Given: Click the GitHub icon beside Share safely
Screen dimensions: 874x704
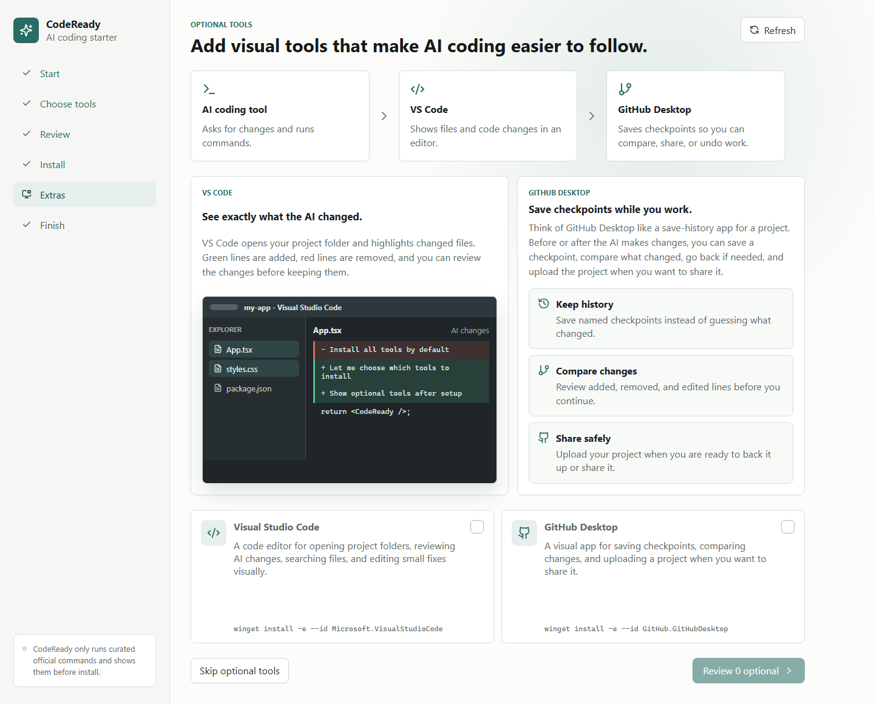Looking at the screenshot, I should (x=544, y=438).
